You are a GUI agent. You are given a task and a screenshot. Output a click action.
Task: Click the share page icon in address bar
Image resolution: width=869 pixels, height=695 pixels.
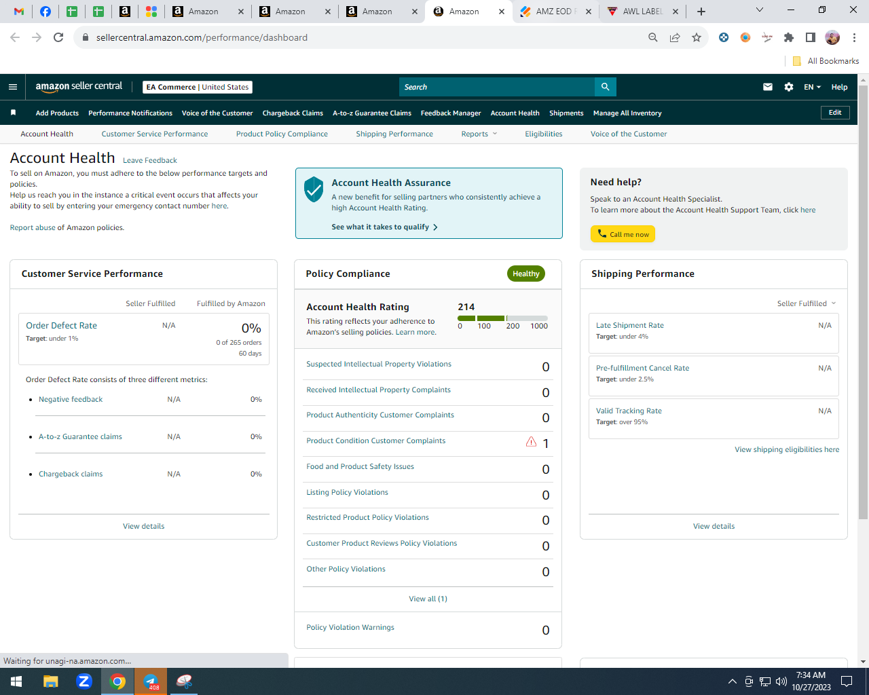[x=675, y=37]
